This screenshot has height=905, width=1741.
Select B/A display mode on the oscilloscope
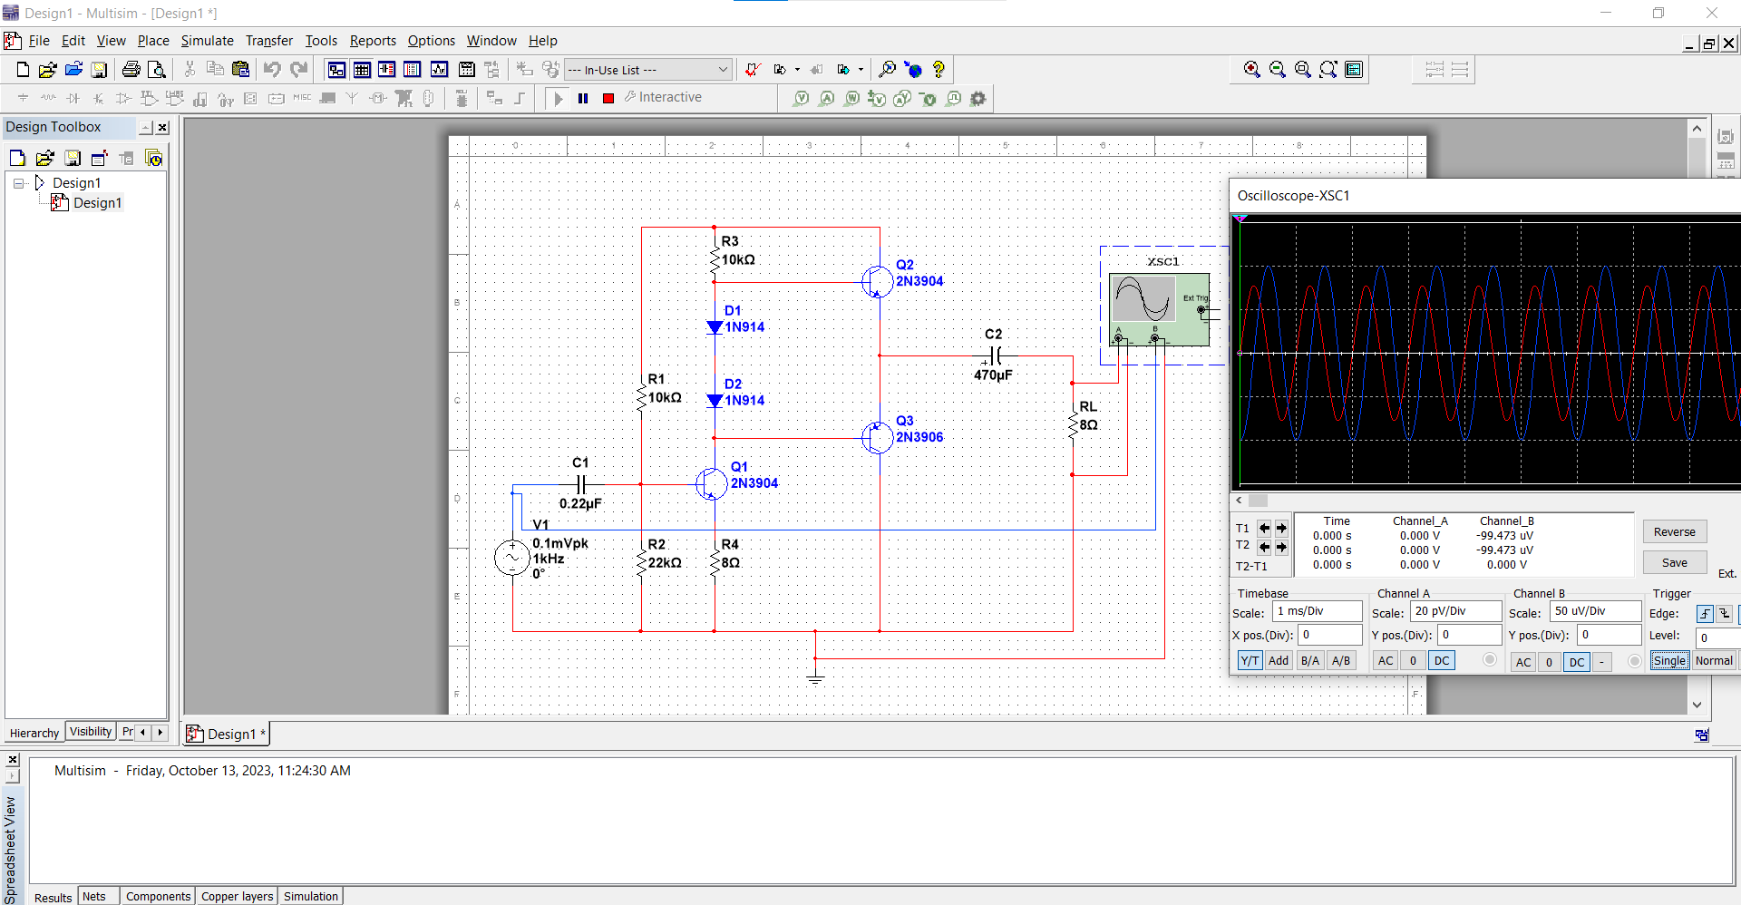[x=1309, y=660]
